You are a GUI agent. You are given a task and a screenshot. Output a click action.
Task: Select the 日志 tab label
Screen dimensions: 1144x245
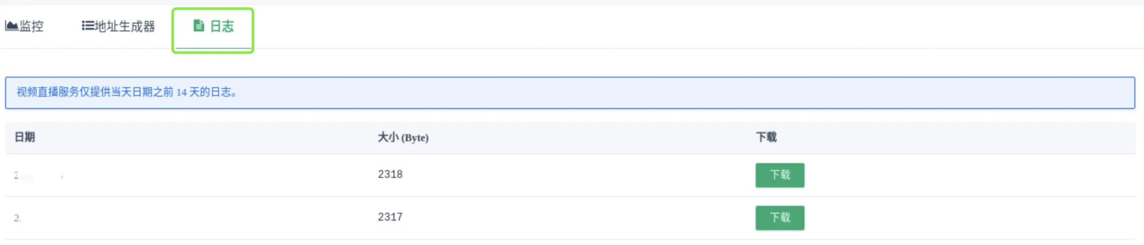pyautogui.click(x=222, y=26)
